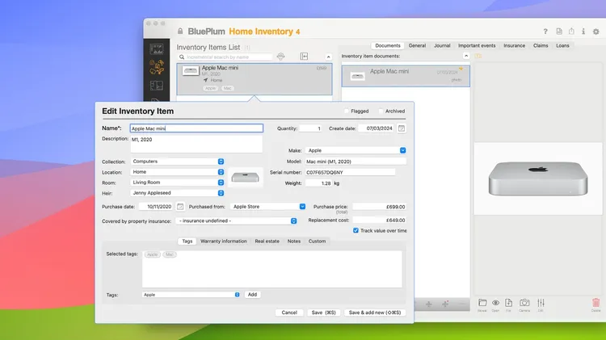Switch to the Documents tab
This screenshot has height=340, width=606.
tap(388, 45)
